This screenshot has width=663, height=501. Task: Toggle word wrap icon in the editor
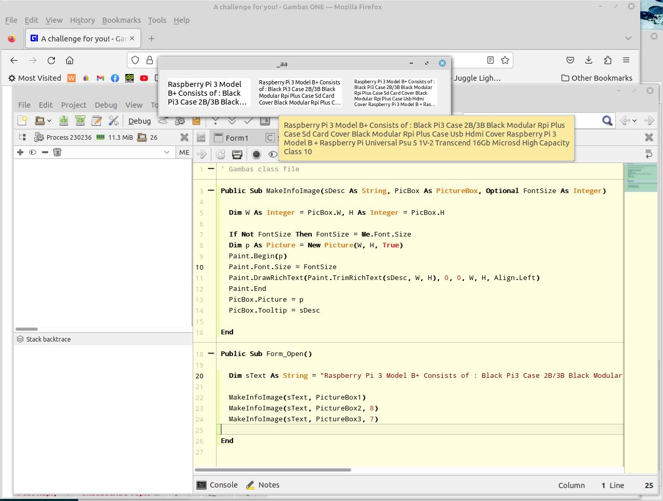tap(648, 154)
